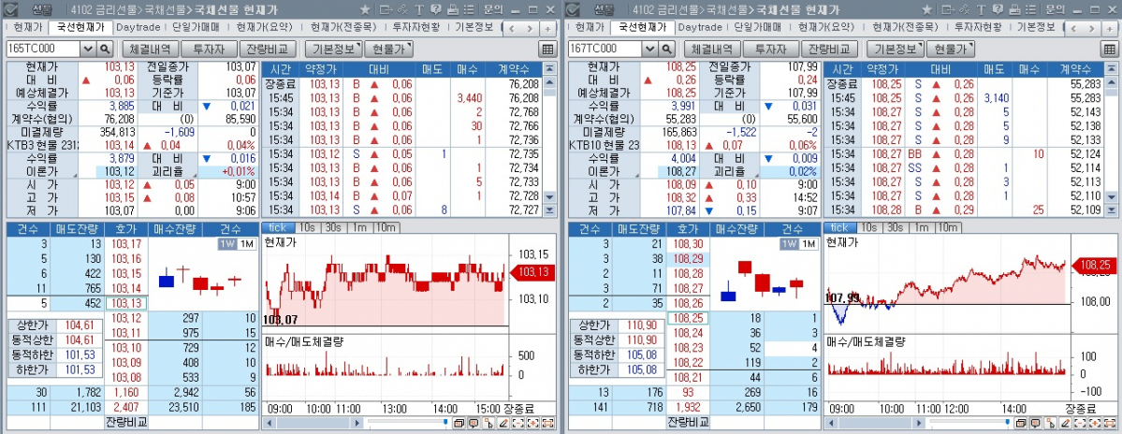Click the font size T icon in right window
The image size is (1122, 434).
(981, 10)
